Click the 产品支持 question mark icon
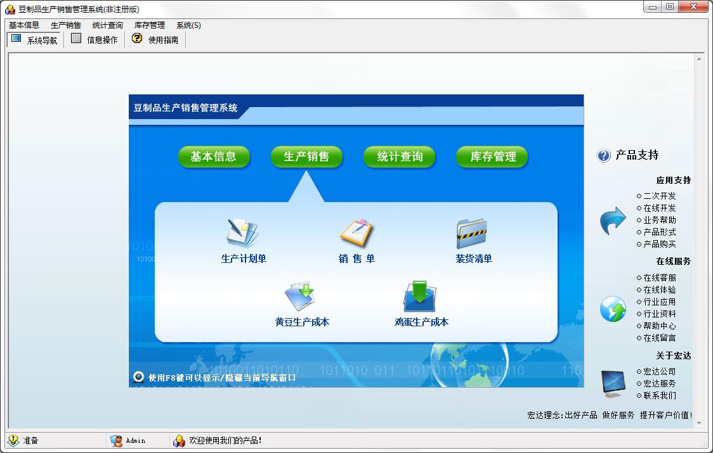The width and height of the screenshot is (713, 453). click(603, 156)
